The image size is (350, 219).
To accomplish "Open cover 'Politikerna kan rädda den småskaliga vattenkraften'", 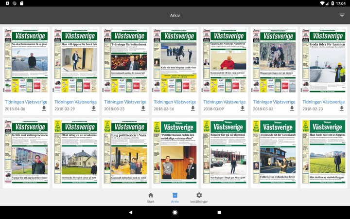I will coord(175,152).
